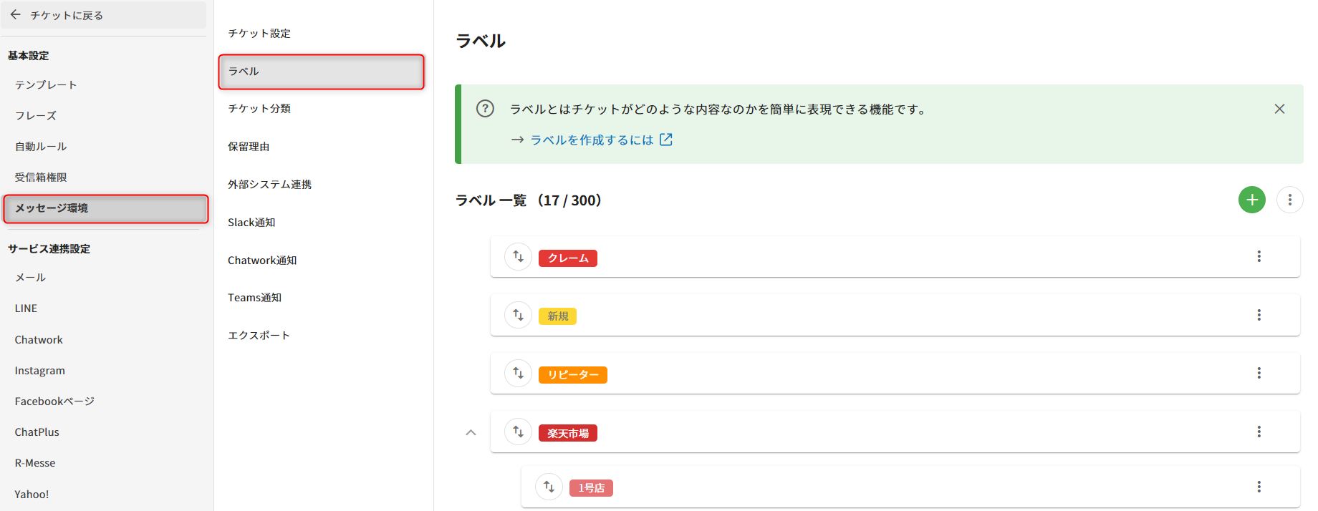This screenshot has height=511, width=1318.
Task: Click the yellow 新規 label tag
Action: pyautogui.click(x=557, y=316)
